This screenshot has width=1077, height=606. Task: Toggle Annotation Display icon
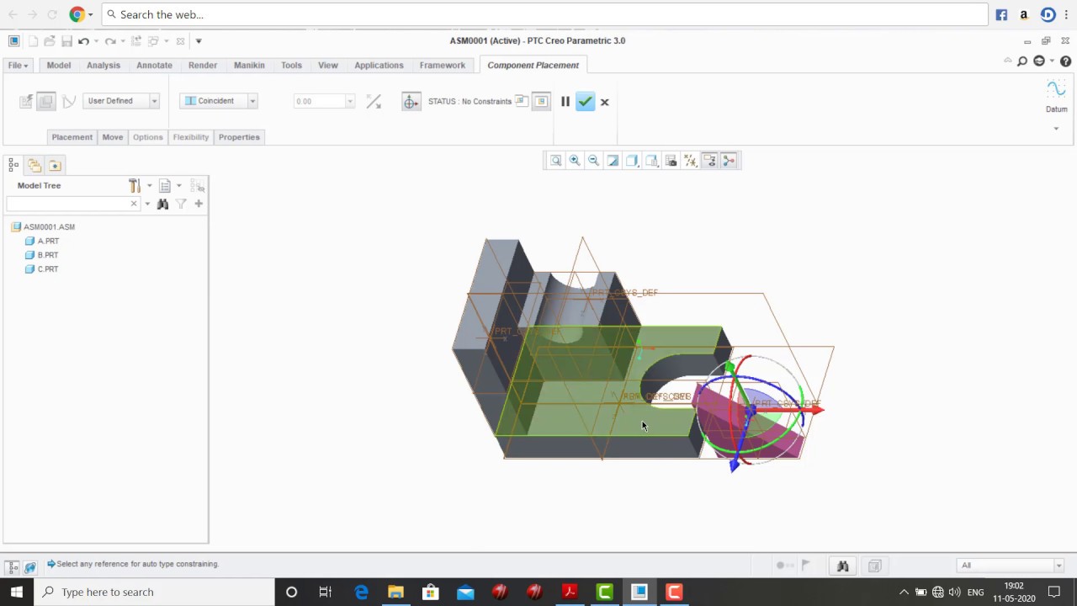click(x=709, y=161)
